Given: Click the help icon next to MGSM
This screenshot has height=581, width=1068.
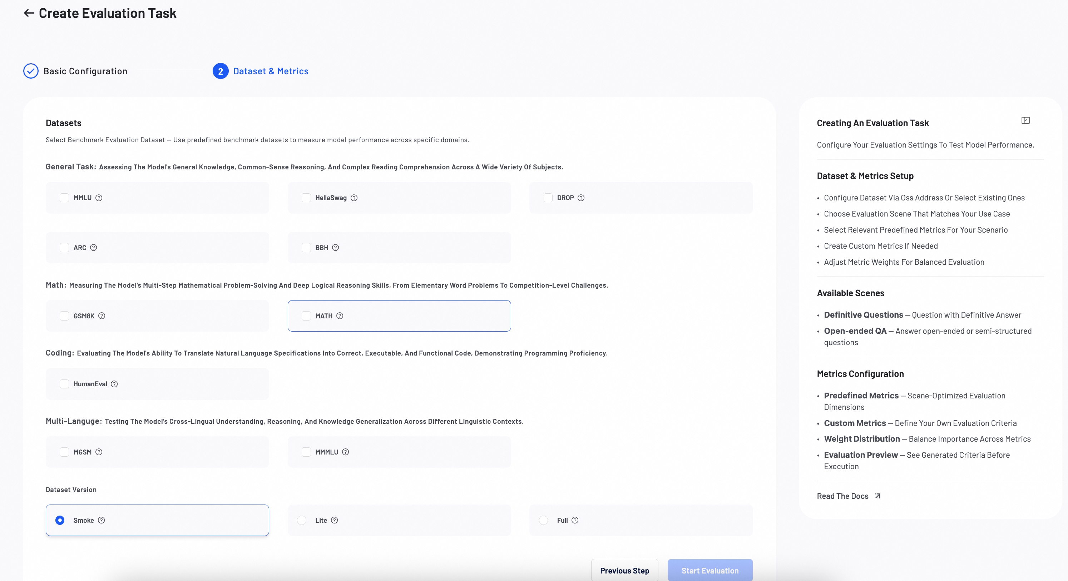Looking at the screenshot, I should pyautogui.click(x=99, y=452).
